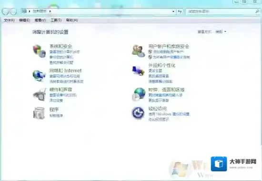Click 添加设备 link
The width and height of the screenshot is (262, 181).
pyautogui.click(x=56, y=101)
